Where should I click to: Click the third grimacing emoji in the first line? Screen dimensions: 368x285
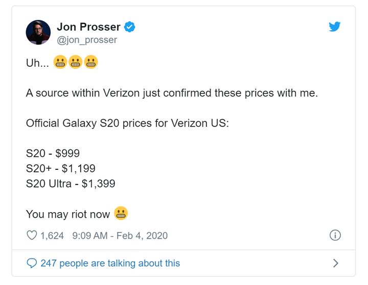click(x=91, y=64)
